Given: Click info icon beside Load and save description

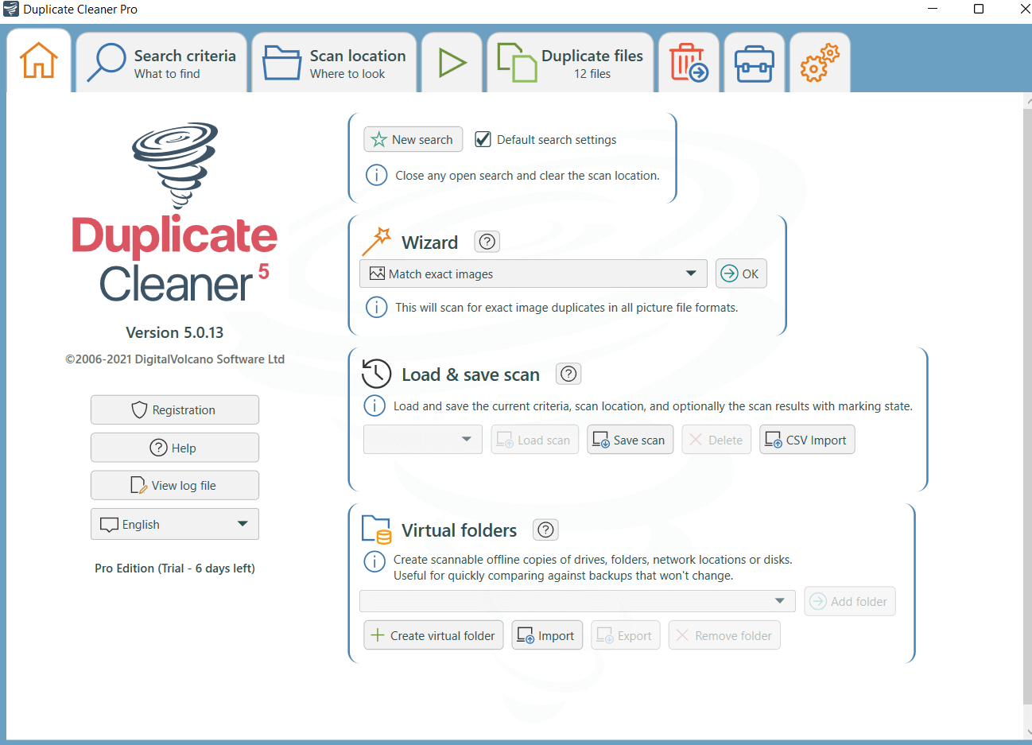Looking at the screenshot, I should [x=374, y=405].
